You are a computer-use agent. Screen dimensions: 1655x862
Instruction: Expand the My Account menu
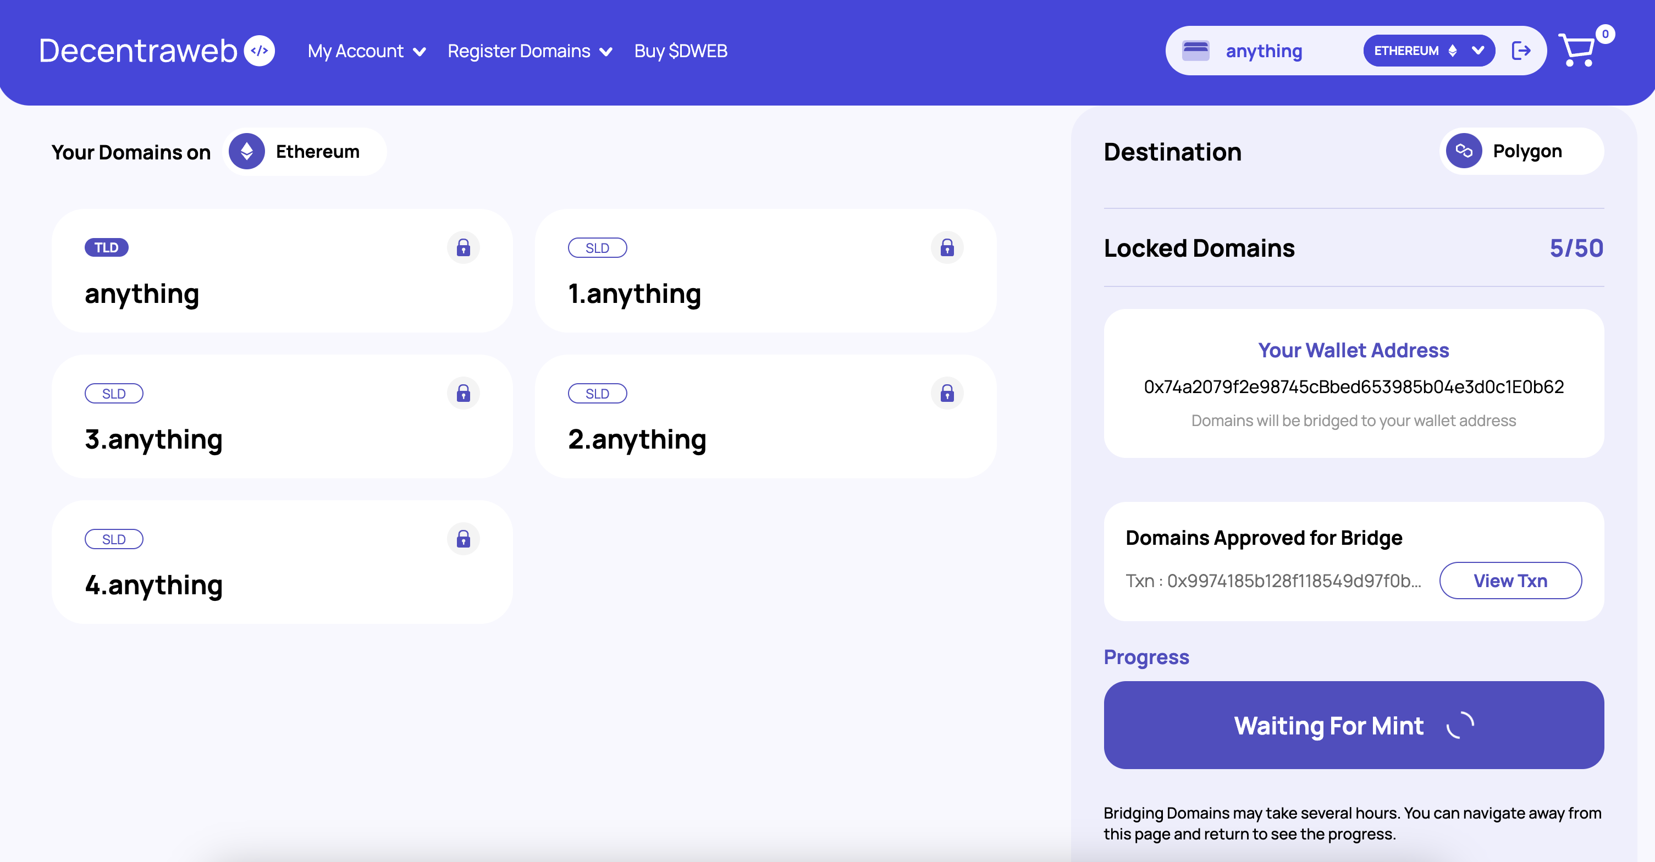366,51
